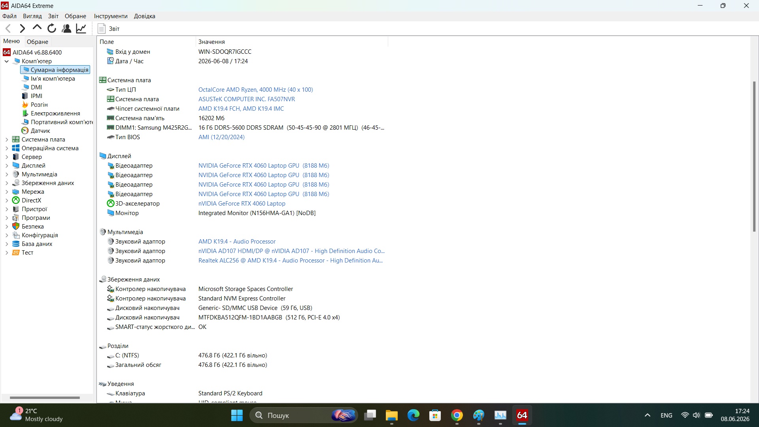Expand the Мережа tree node
Image resolution: width=759 pixels, height=427 pixels.
click(x=7, y=192)
